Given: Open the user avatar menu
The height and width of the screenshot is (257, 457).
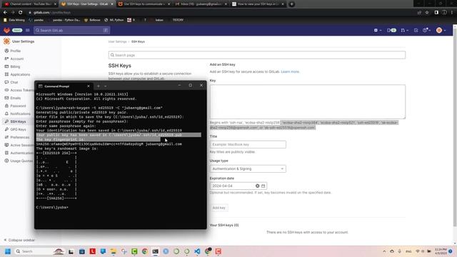Looking at the screenshot, I should [x=441, y=30].
